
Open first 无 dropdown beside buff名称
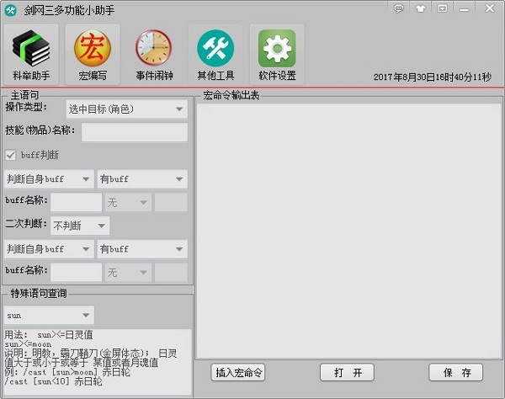pyautogui.click(x=128, y=202)
